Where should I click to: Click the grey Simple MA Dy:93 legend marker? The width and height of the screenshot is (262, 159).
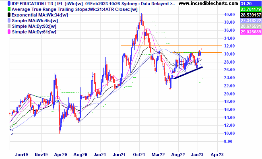click(x=9, y=26)
